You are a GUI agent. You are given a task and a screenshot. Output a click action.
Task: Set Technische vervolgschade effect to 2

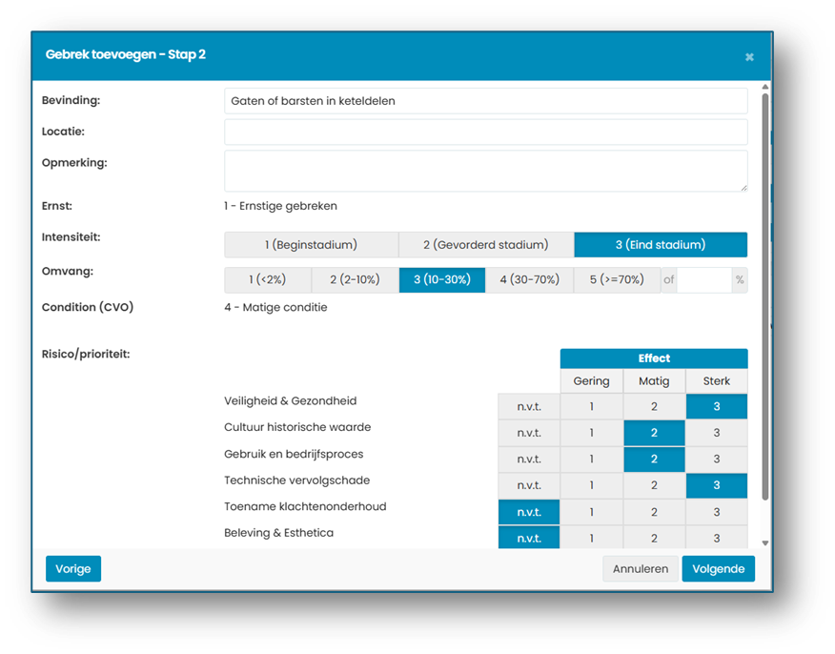(x=654, y=485)
